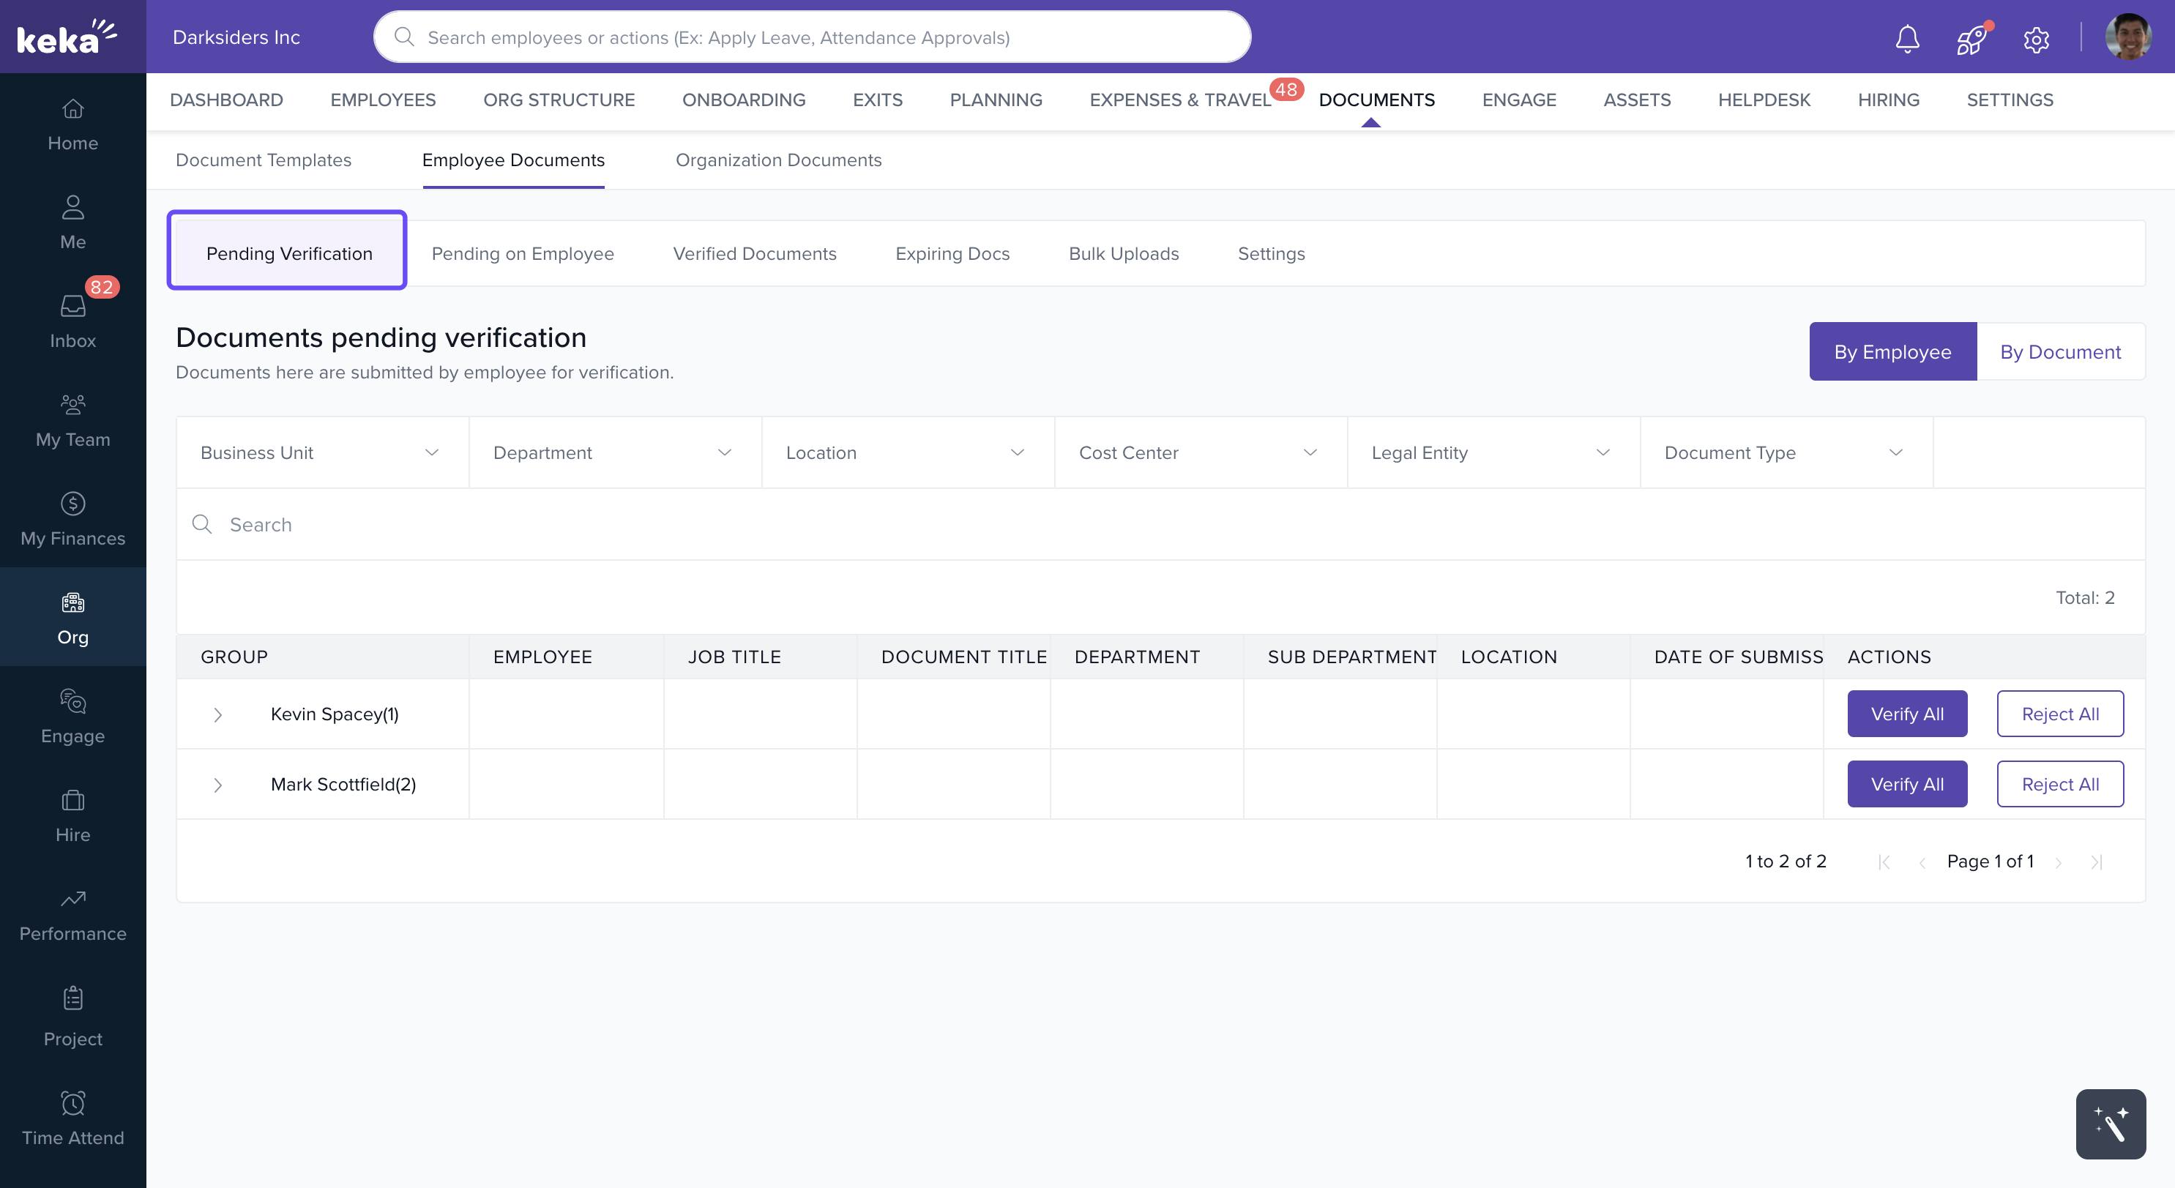Open the Performance sidebar icon

(72, 914)
